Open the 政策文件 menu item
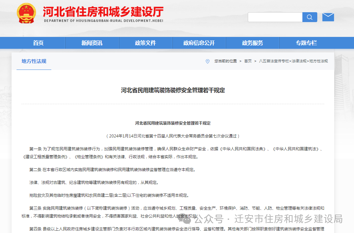 145,43
